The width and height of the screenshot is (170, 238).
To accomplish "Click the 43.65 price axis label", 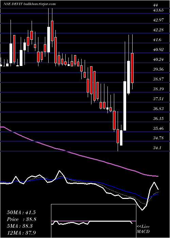I will [158, 10].
